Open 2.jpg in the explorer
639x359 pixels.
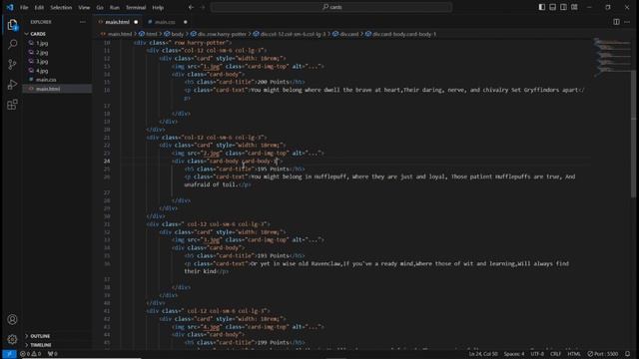[42, 53]
